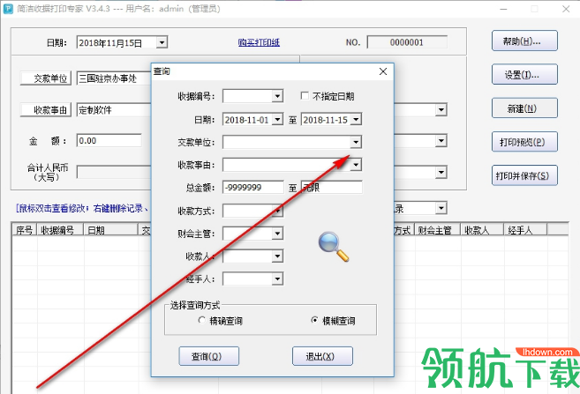This screenshot has width=580, height=394.
Task: Open 帮助(H)... button in main window
Action: (524, 41)
